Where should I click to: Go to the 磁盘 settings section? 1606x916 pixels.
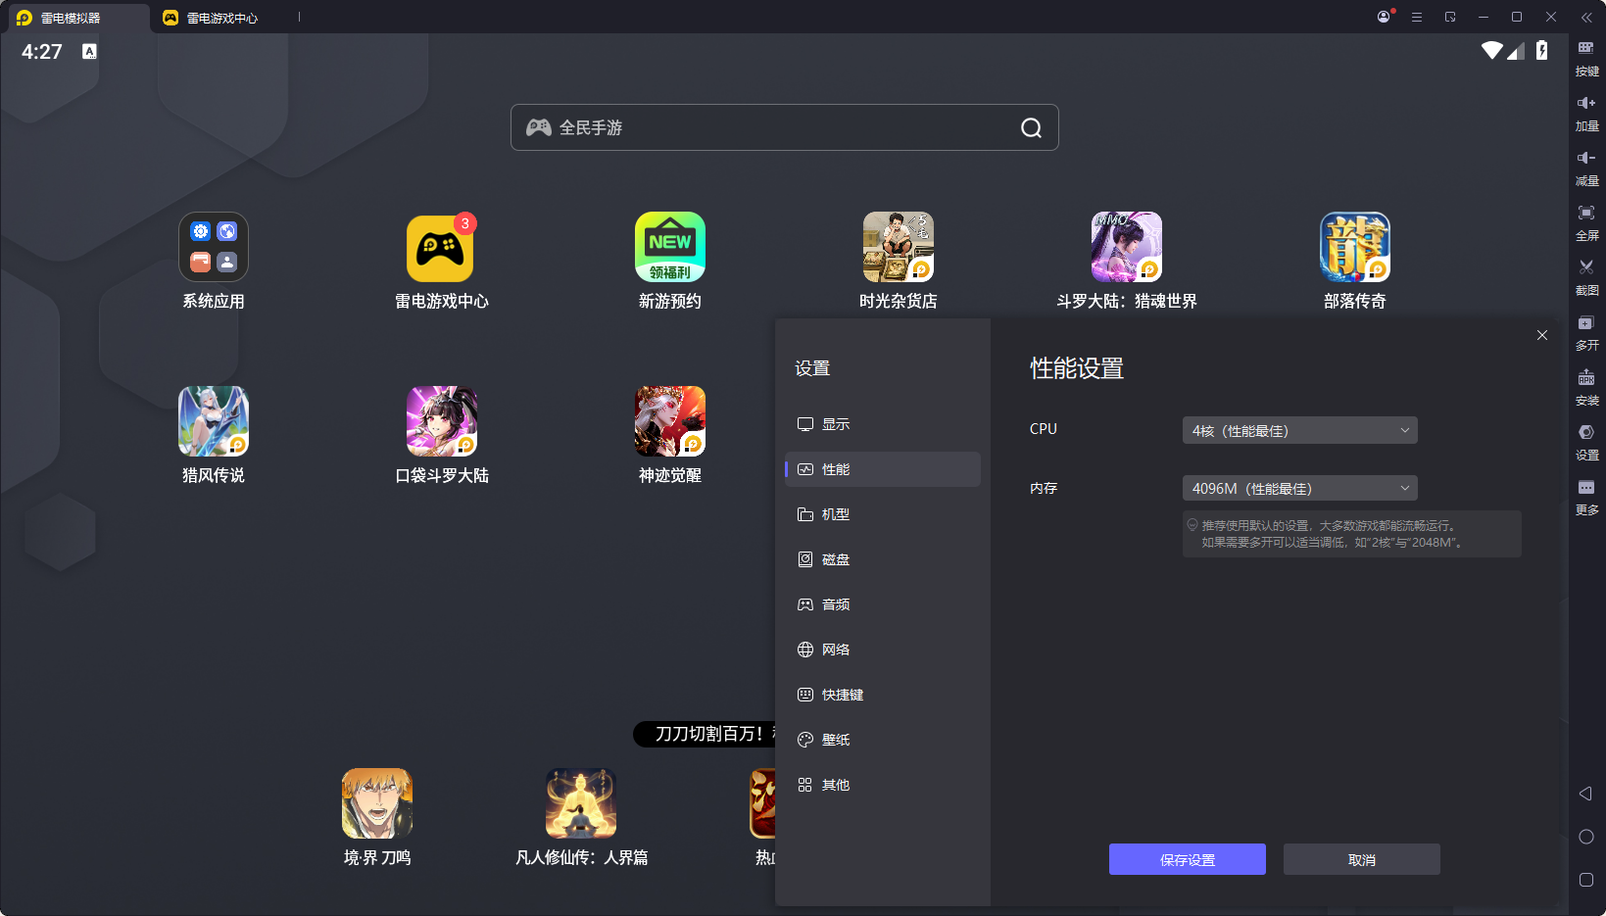coord(883,559)
